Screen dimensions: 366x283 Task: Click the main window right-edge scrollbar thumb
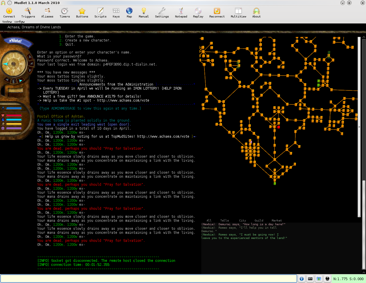coord(364,225)
